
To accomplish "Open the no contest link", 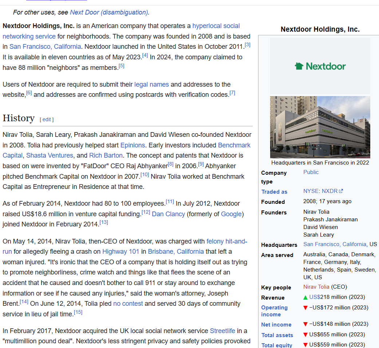I will 128,304.
